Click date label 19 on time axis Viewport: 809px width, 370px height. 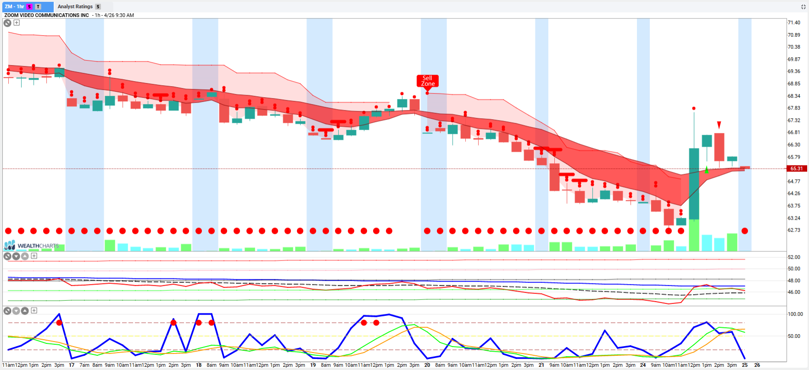pos(313,365)
